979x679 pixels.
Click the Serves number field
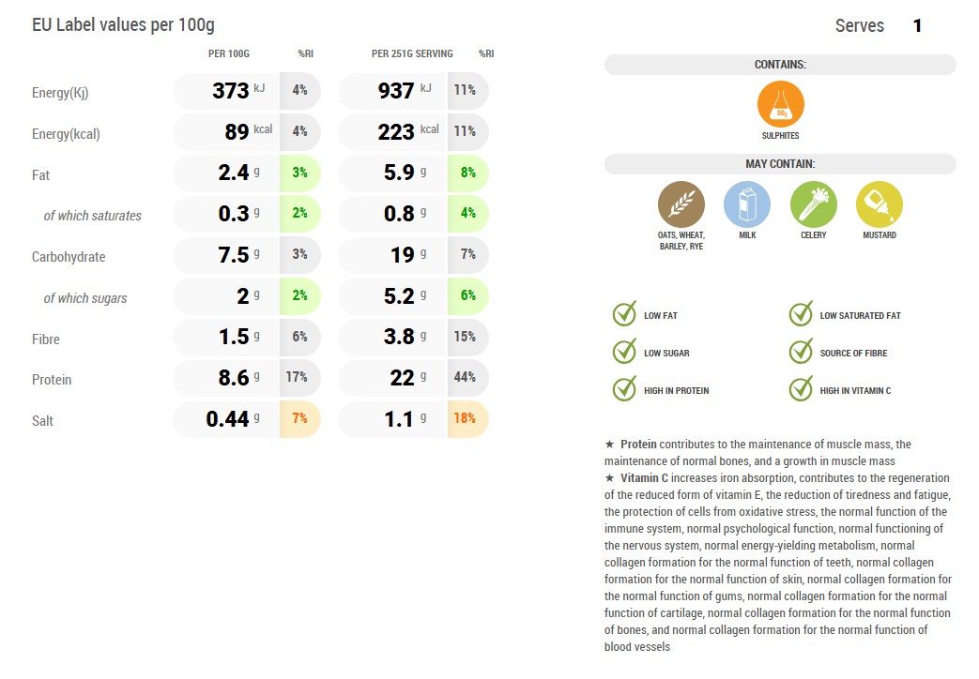coord(917,26)
